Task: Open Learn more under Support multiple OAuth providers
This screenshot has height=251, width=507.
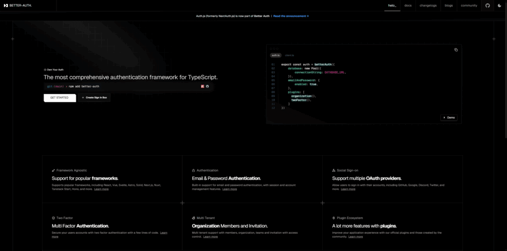Action: [x=348, y=189]
